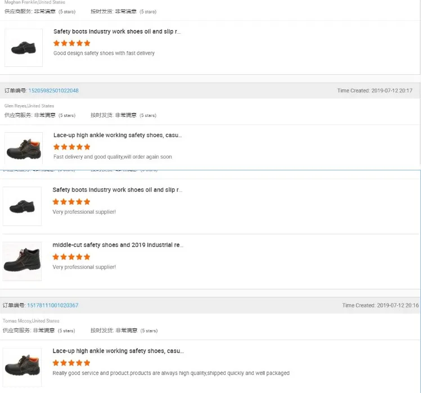This screenshot has height=393, width=421.
Task: Click star rating under middle-cut safety shoes title
Action: click(71, 256)
